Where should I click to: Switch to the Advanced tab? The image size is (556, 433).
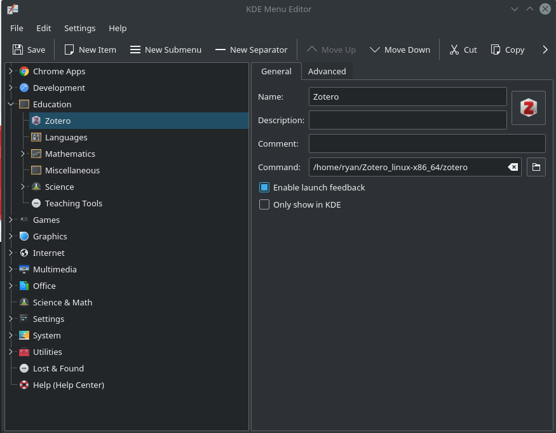pyautogui.click(x=327, y=71)
